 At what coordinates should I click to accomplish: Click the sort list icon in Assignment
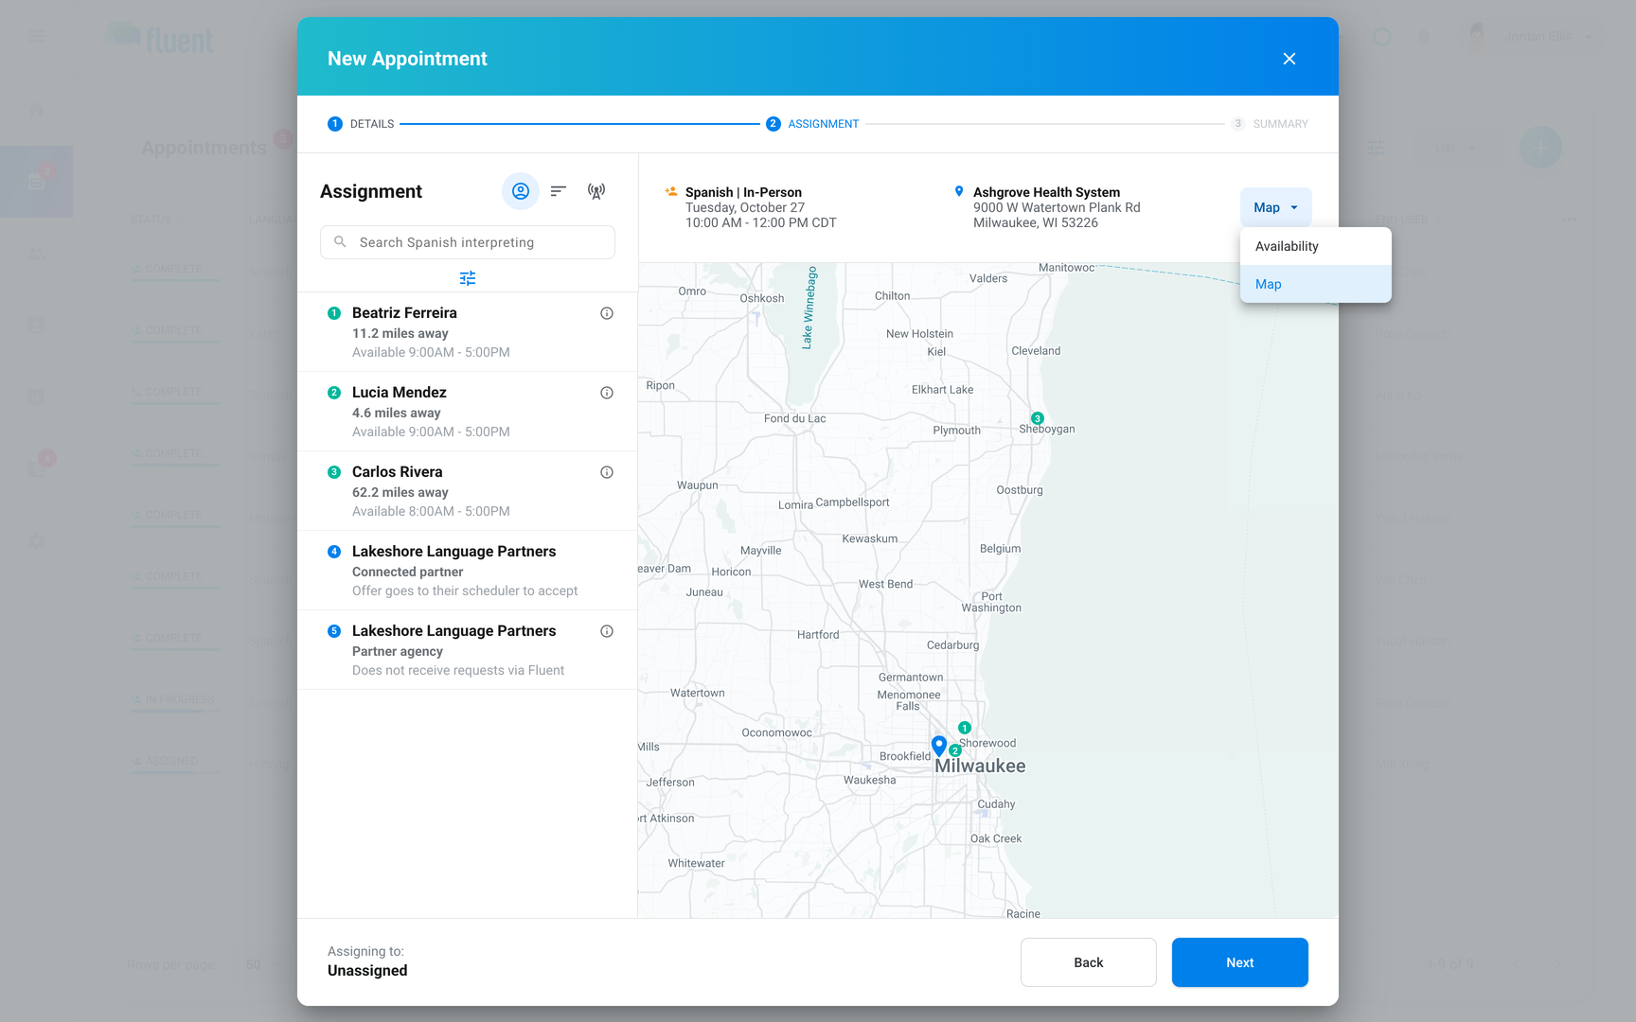(559, 191)
